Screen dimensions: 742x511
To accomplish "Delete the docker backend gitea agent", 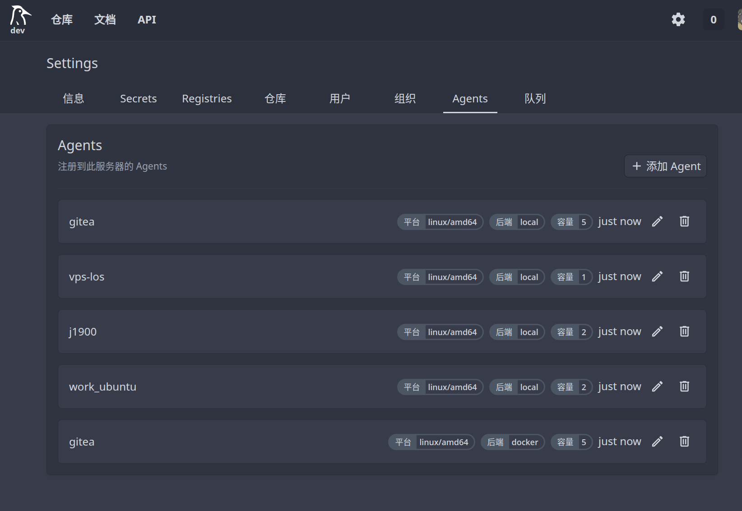I will 684,442.
